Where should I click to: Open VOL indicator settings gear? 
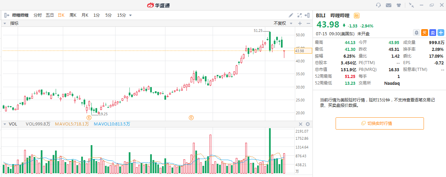tap(308, 124)
